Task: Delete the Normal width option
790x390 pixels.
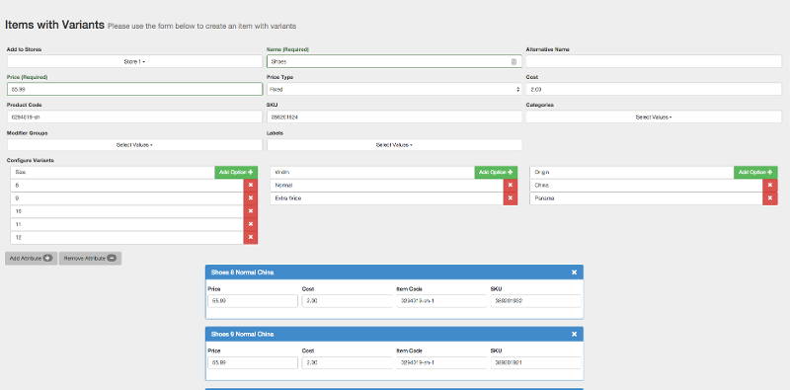Action: [511, 185]
